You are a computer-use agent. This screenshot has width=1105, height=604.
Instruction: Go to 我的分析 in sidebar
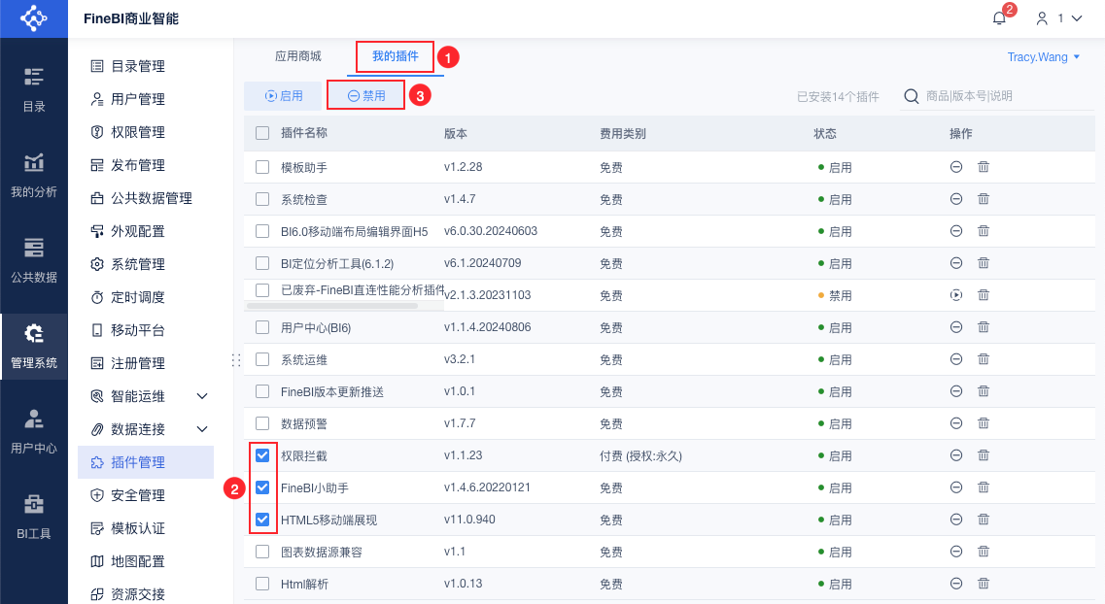[x=34, y=176]
